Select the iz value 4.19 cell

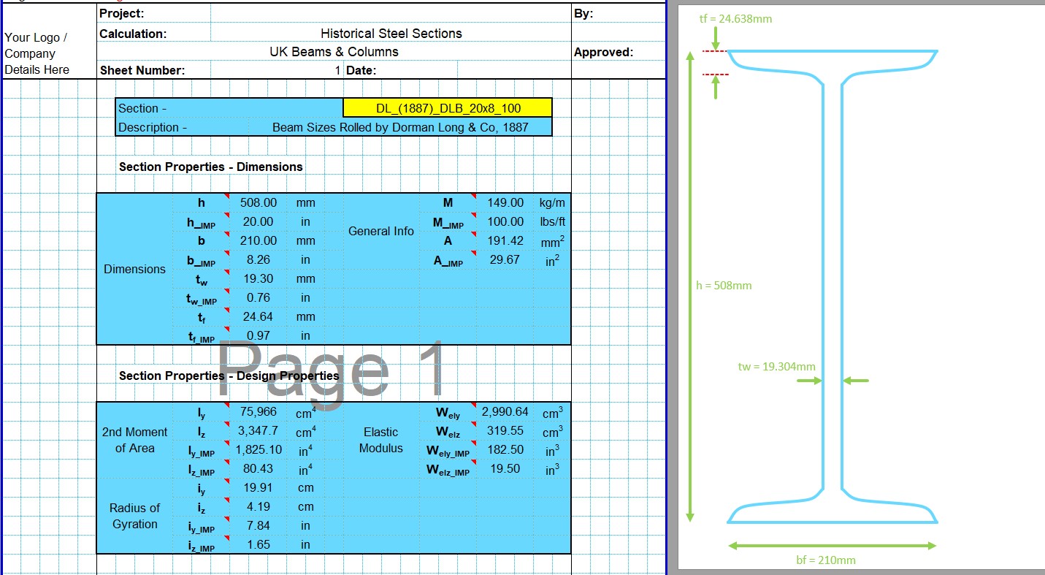(259, 506)
